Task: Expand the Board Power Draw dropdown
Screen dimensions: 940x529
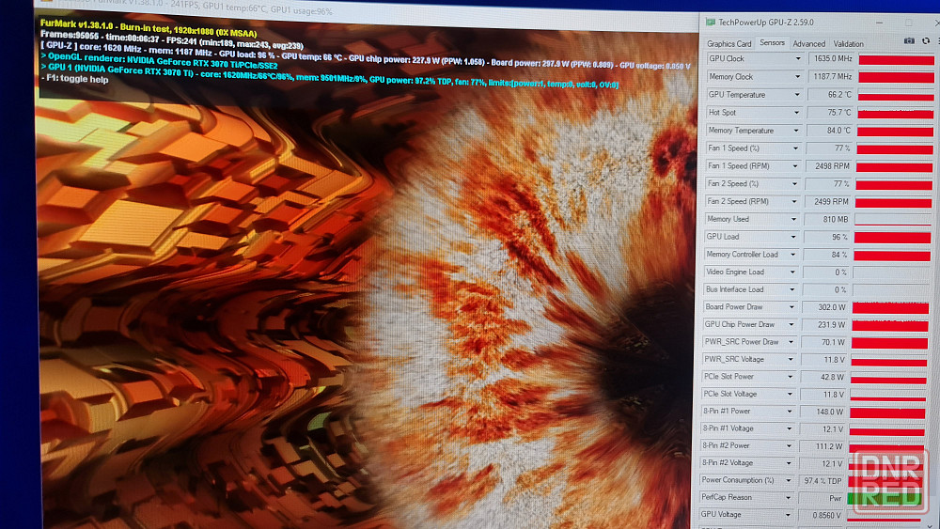Action: (791, 306)
